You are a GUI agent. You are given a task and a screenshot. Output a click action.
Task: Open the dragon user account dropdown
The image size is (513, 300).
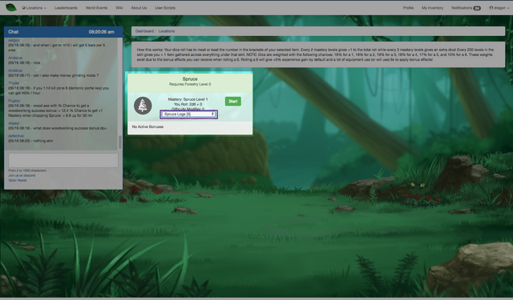[499, 8]
